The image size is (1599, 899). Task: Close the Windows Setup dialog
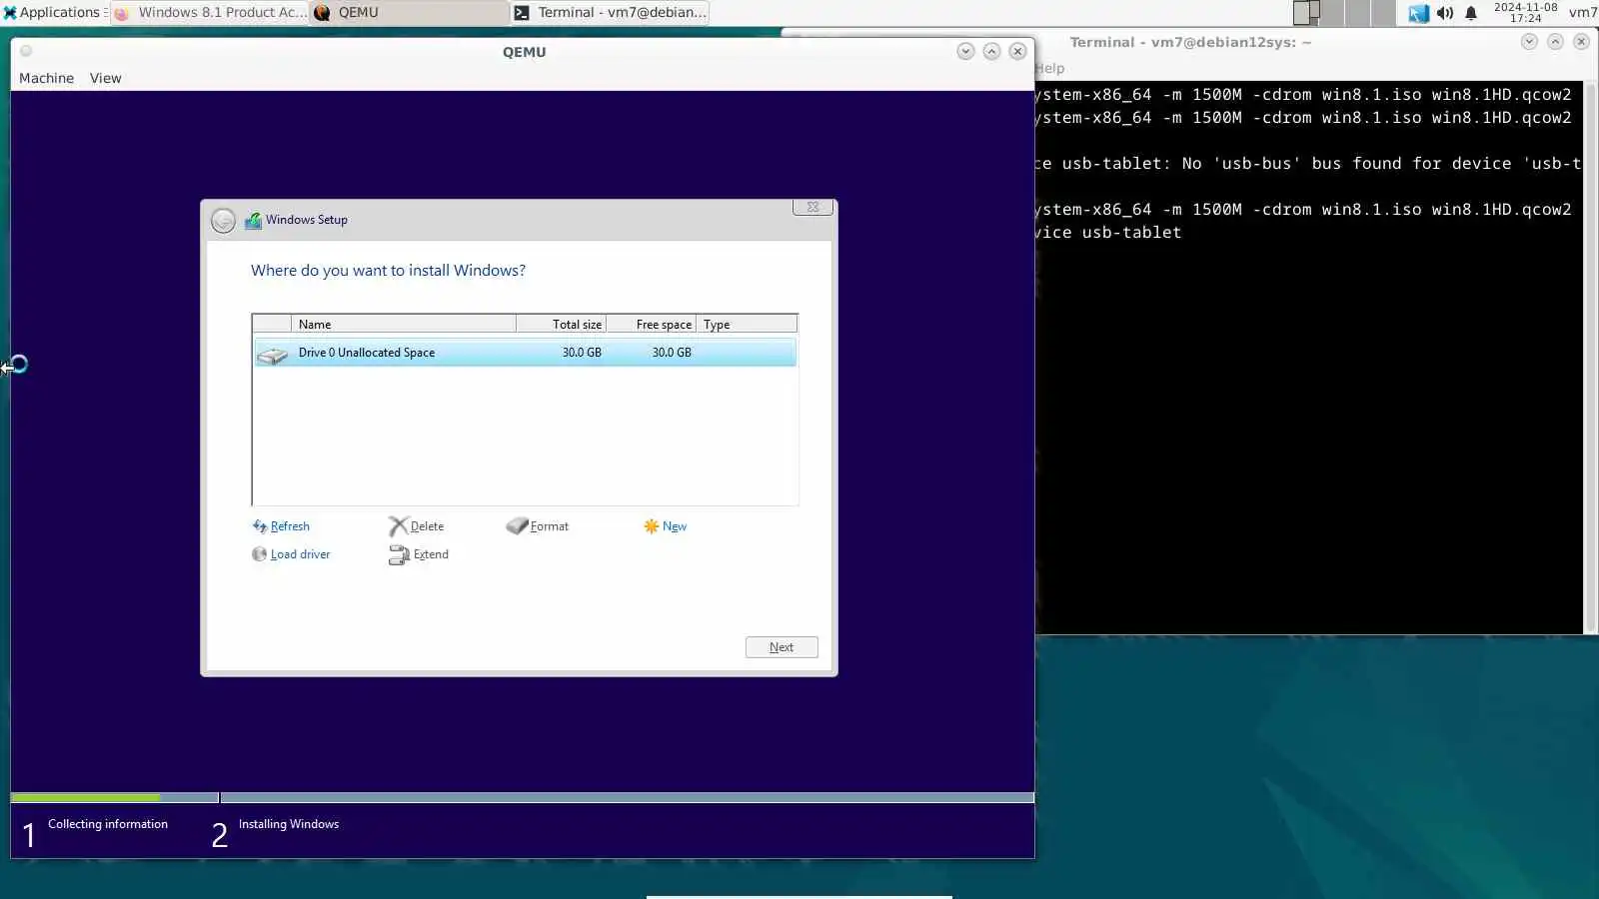coord(812,207)
